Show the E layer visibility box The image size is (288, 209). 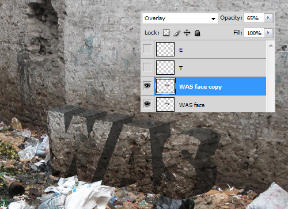click(x=147, y=49)
